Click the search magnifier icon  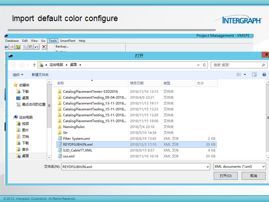pyautogui.click(x=263, y=65)
